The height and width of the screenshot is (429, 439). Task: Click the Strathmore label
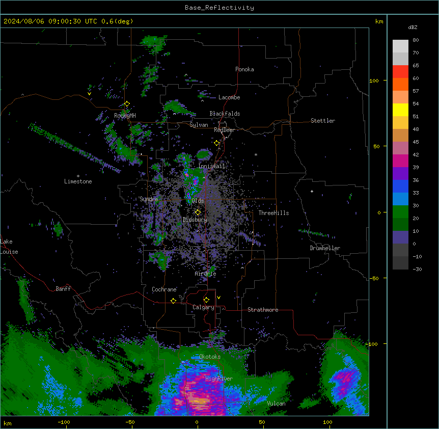263,310
